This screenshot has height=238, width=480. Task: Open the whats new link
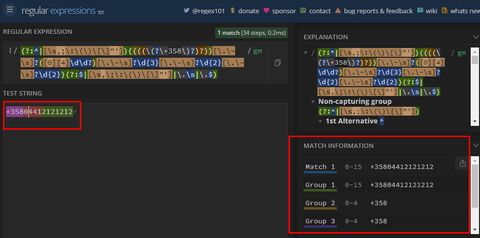(464, 10)
